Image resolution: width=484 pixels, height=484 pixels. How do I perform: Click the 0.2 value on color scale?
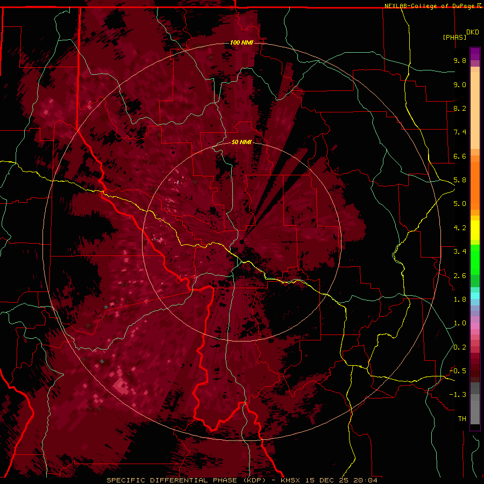pyautogui.click(x=460, y=347)
